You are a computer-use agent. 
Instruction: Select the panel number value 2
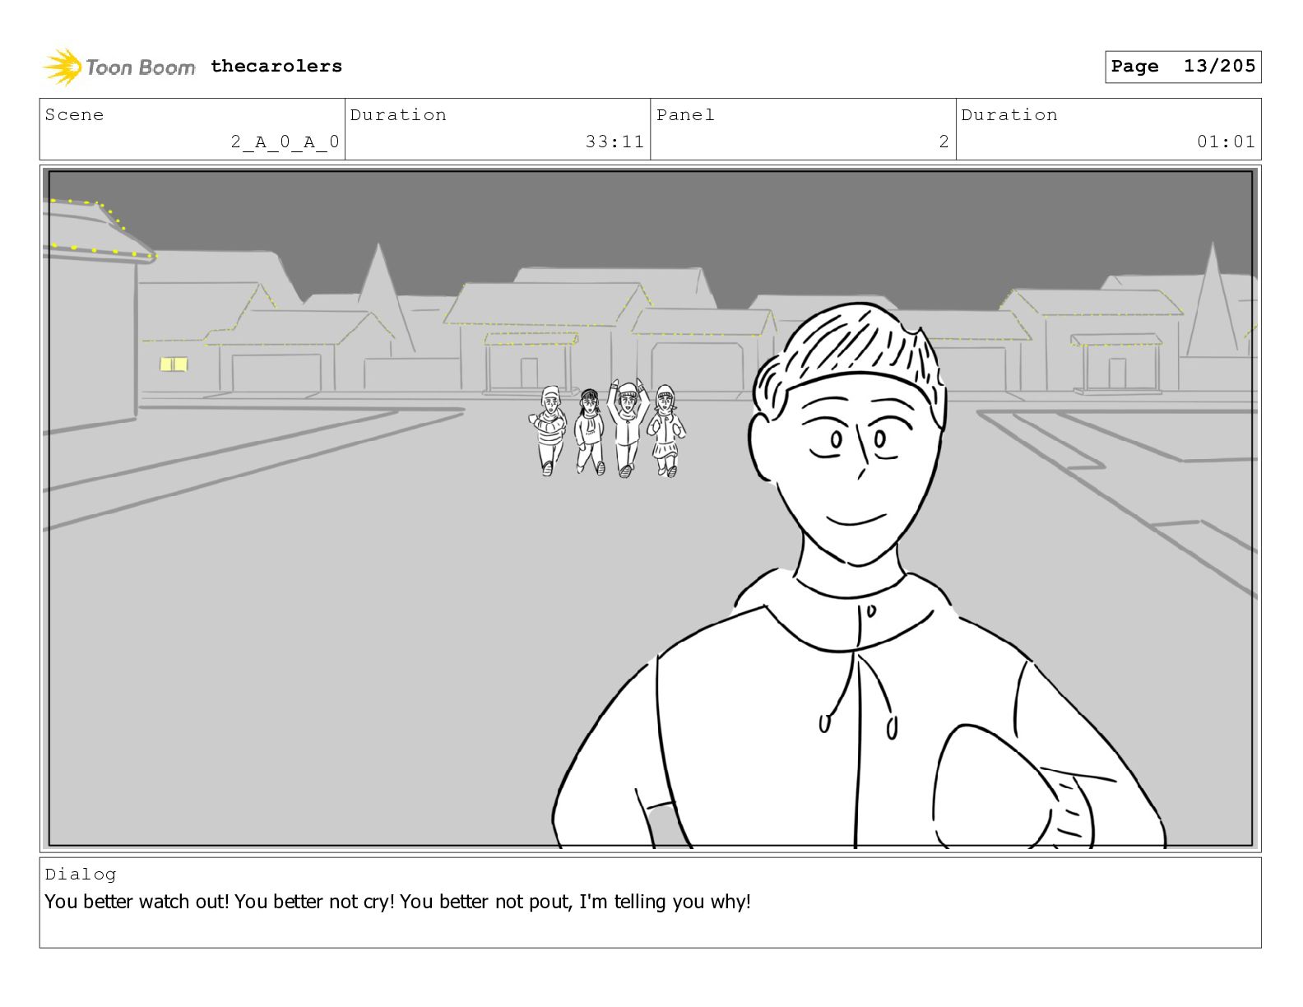click(944, 142)
